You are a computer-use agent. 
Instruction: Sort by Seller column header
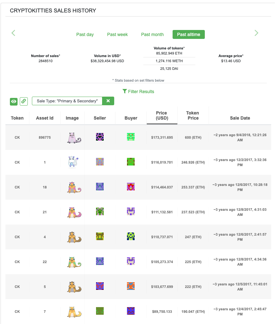click(100, 118)
